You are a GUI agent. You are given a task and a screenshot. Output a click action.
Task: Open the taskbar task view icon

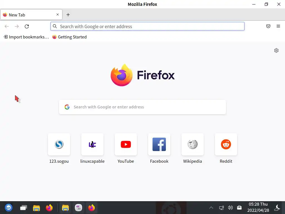[x=24, y=208]
